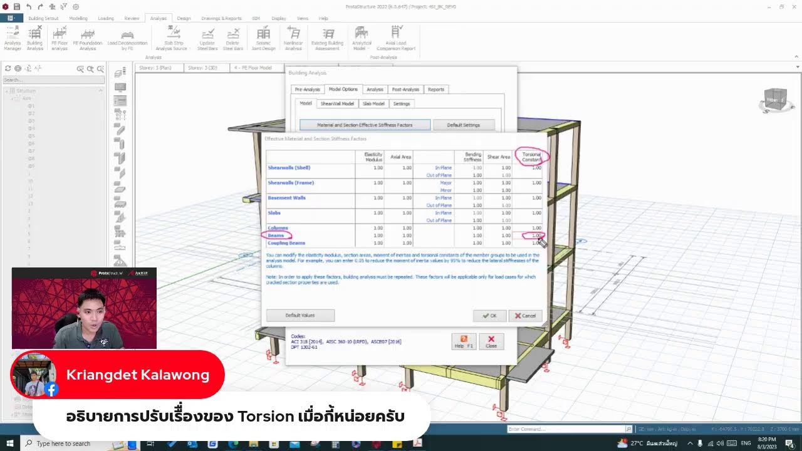Open Help F1 in Building Analysis
Screen dimensions: 802x451
pos(464,341)
